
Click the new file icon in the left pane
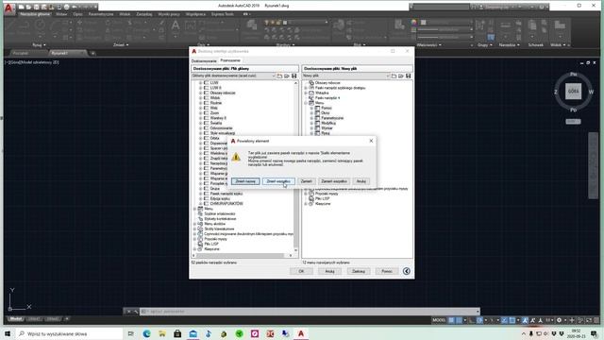279,76
